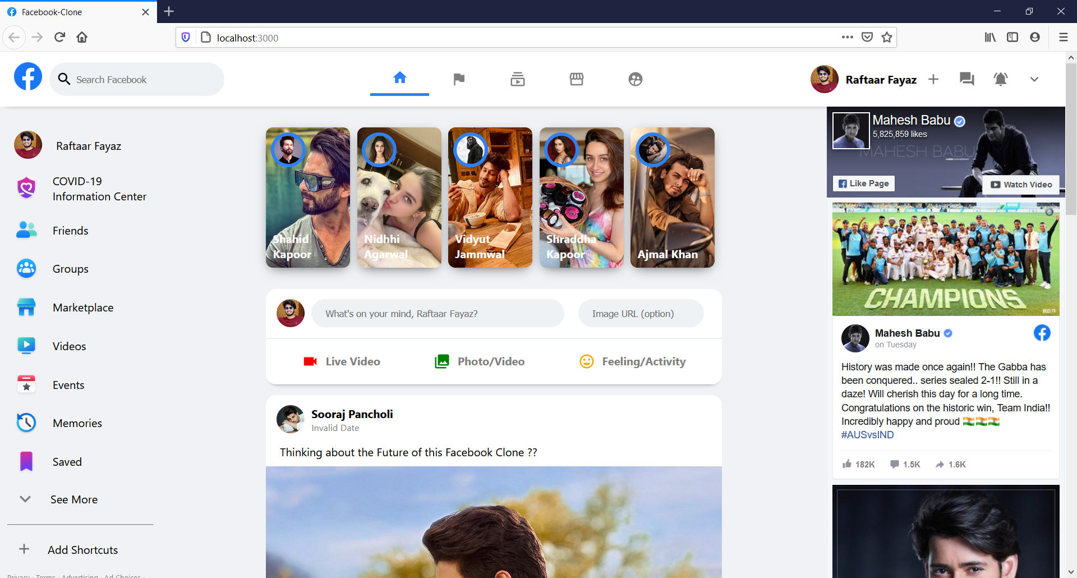Image resolution: width=1077 pixels, height=578 pixels.
Task: Open Events from the left sidebar
Action: (x=50, y=384)
